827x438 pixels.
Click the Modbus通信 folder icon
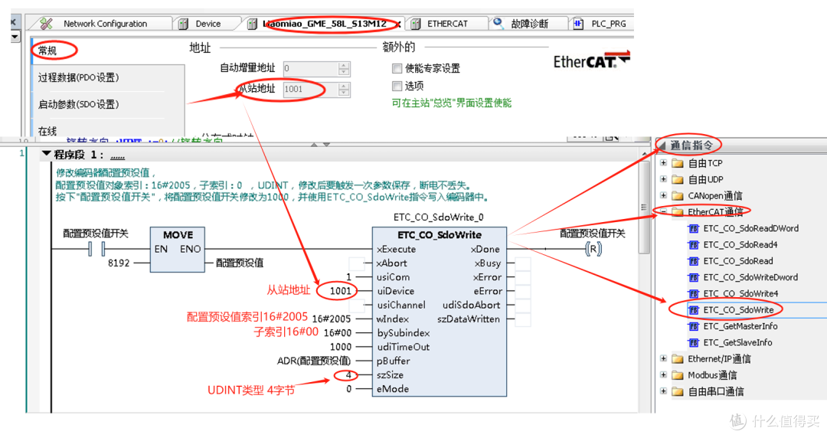[678, 375]
